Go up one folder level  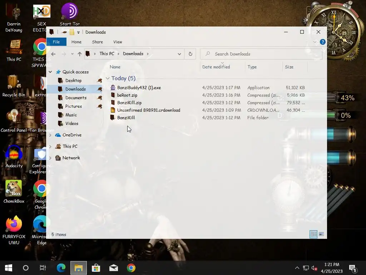coord(80,54)
